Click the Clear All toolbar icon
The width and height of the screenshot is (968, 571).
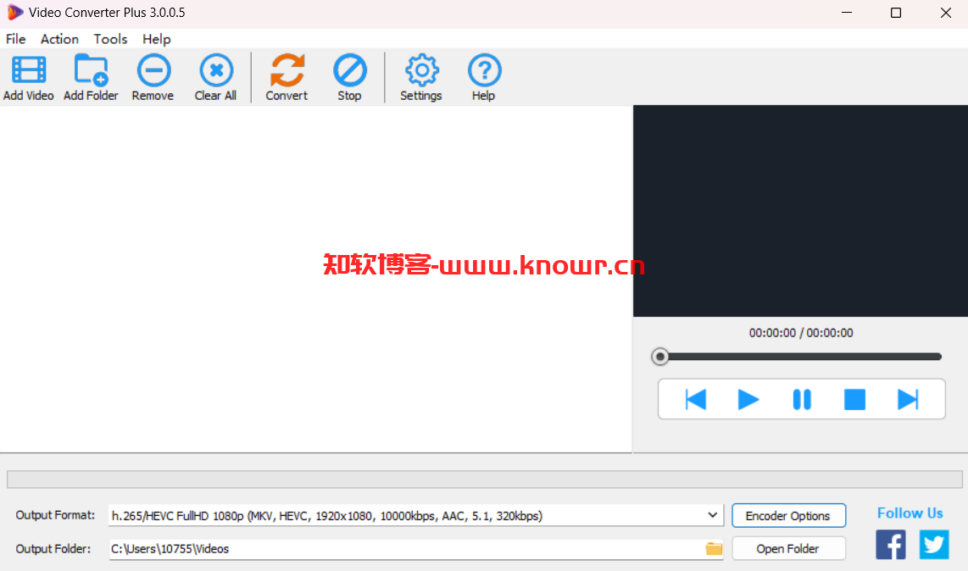click(216, 69)
